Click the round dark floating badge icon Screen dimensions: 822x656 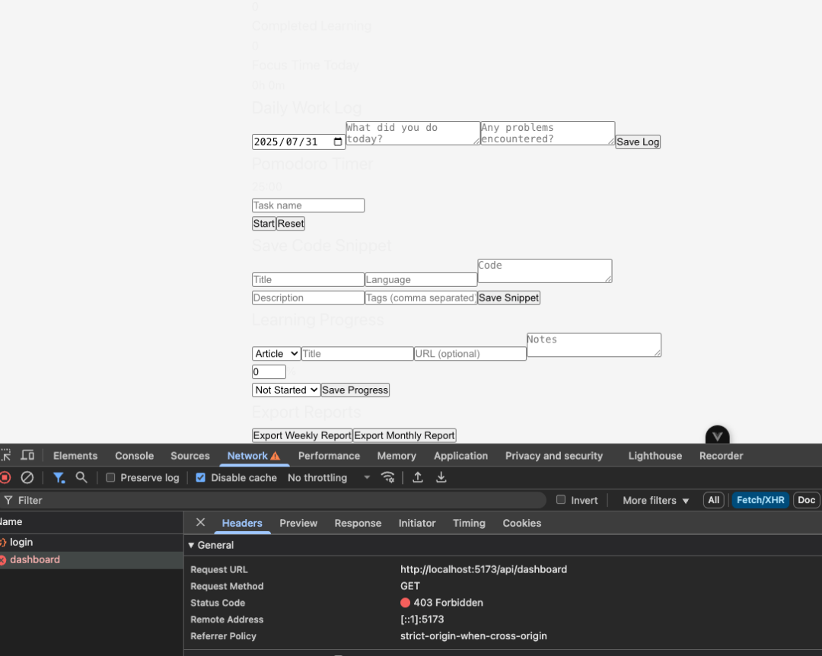(x=717, y=435)
